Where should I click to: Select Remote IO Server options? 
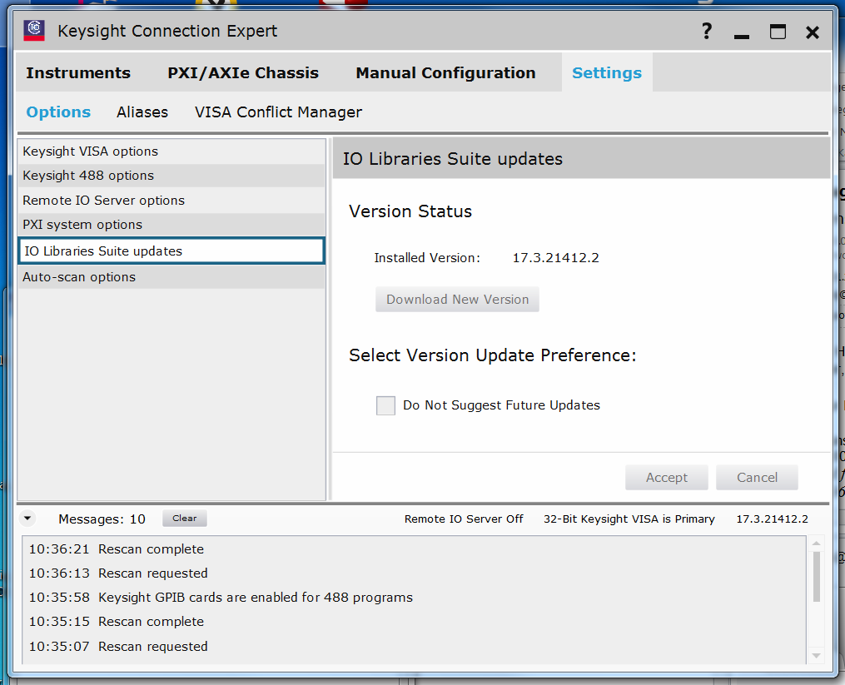pyautogui.click(x=103, y=201)
